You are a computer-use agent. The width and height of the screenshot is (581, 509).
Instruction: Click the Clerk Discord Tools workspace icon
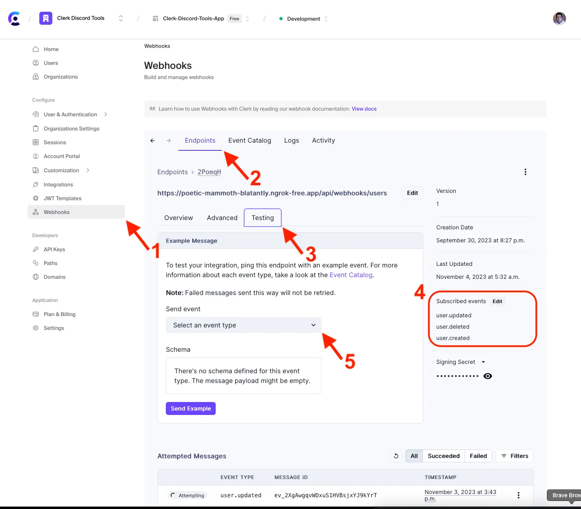pyautogui.click(x=46, y=18)
